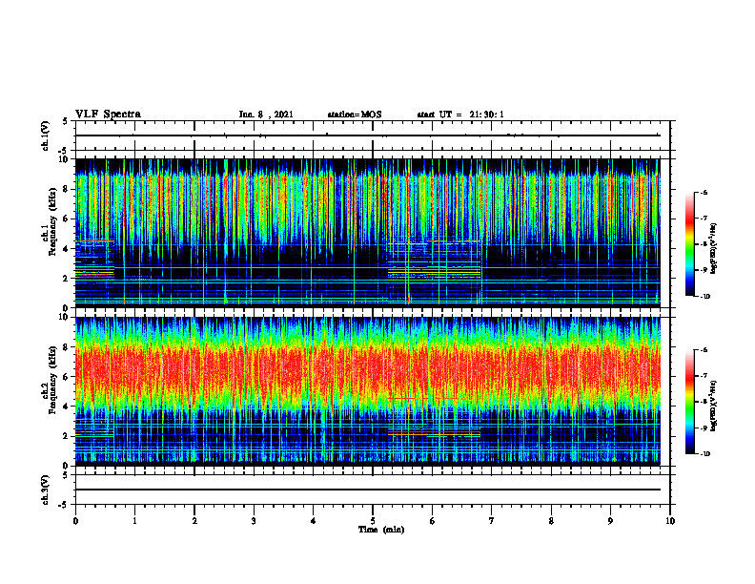The height and width of the screenshot is (584, 755).
Task: Click time axis tick label "2"
Action: [194, 521]
